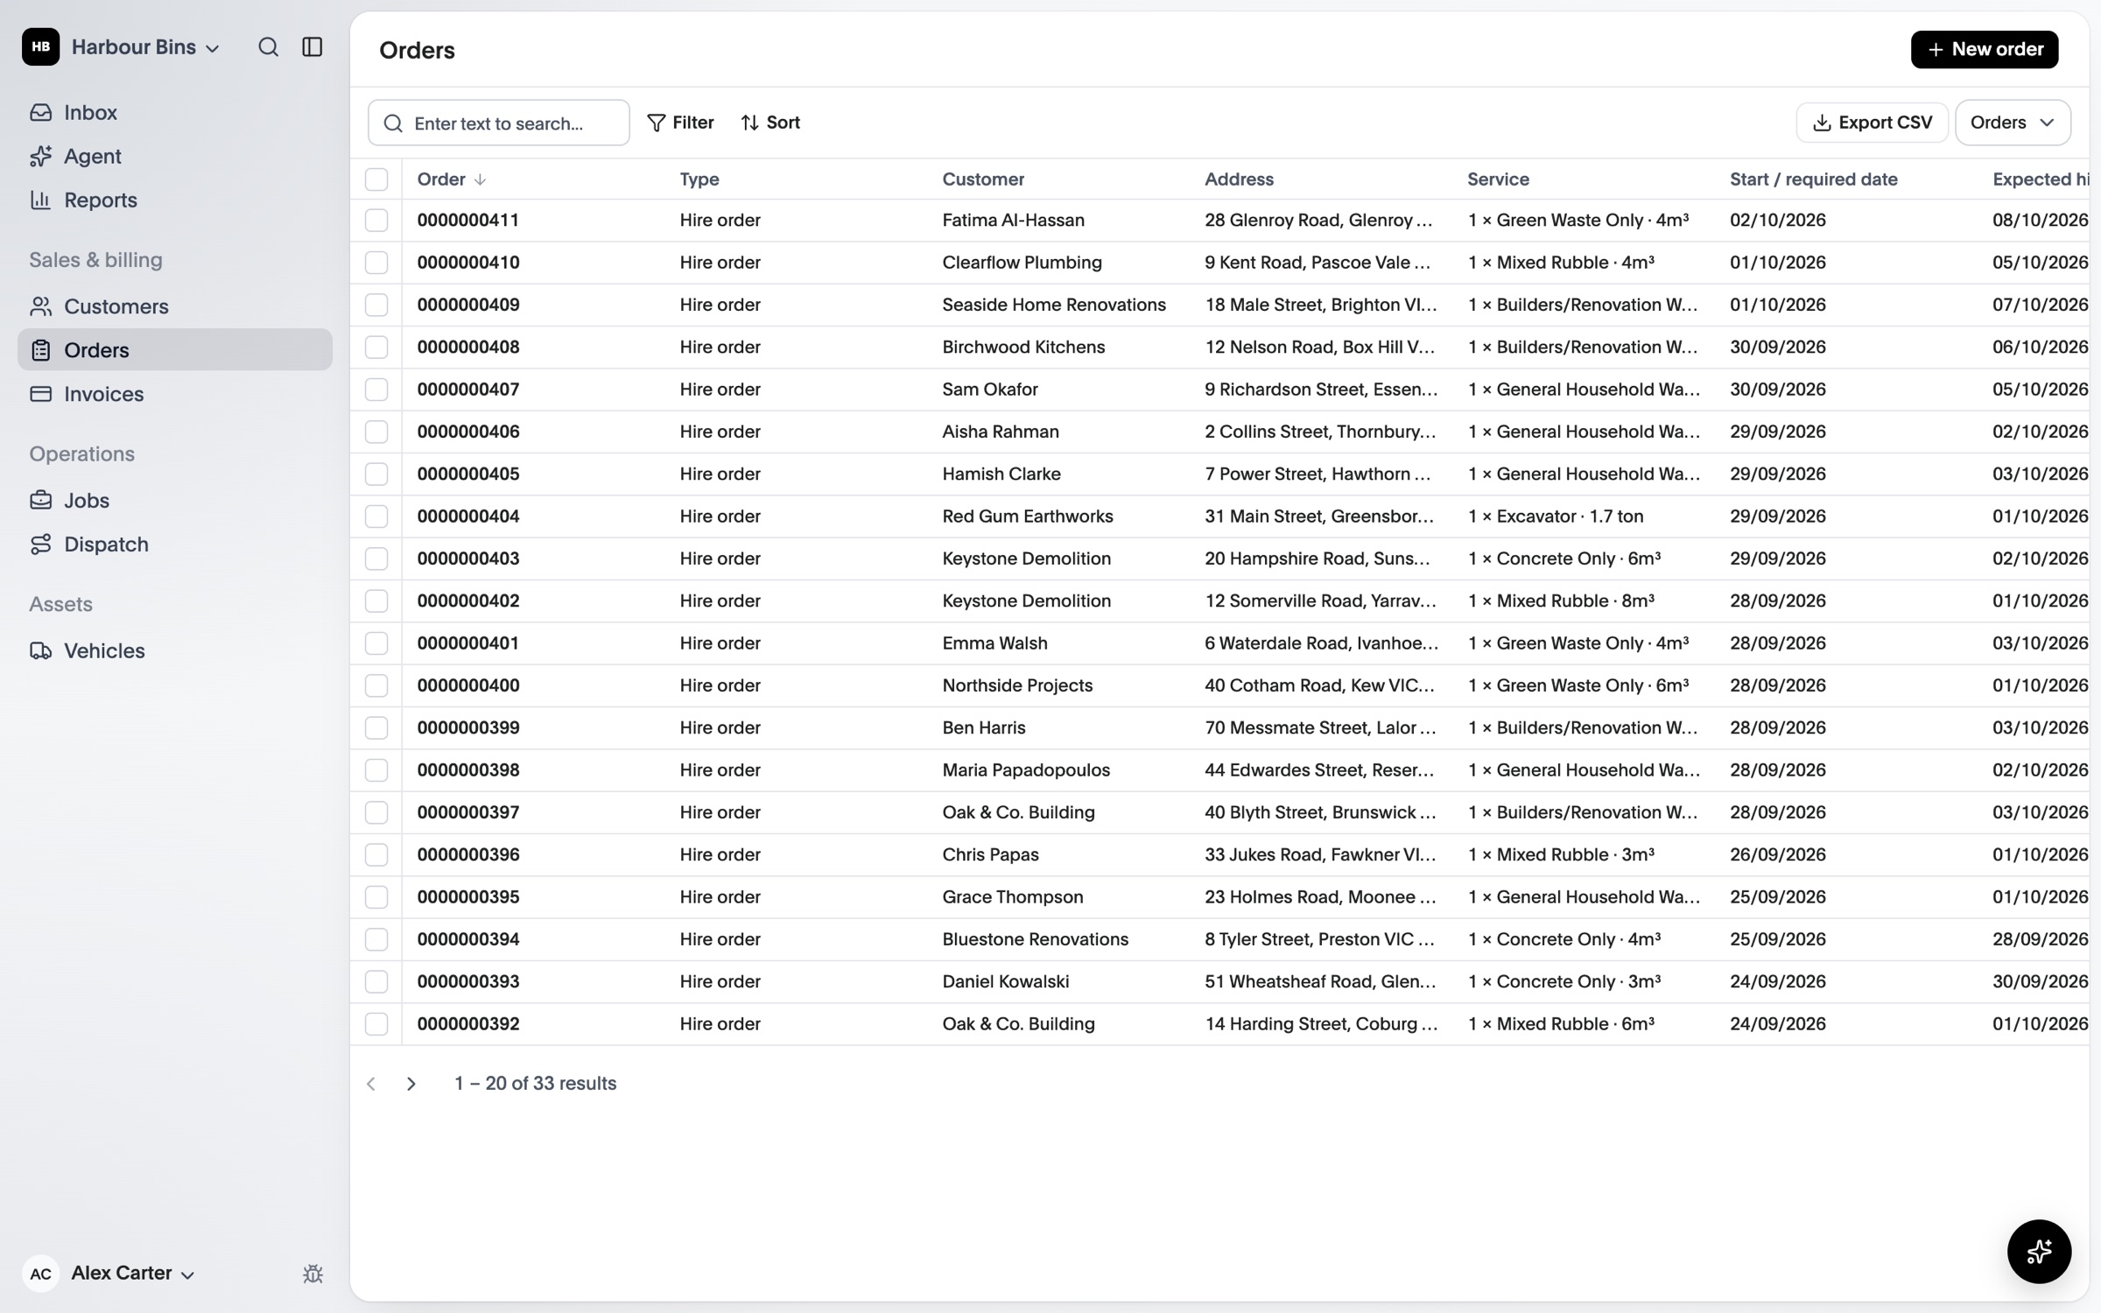Image resolution: width=2101 pixels, height=1313 pixels.
Task: Check the box for order 0000000392
Action: 376,1024
